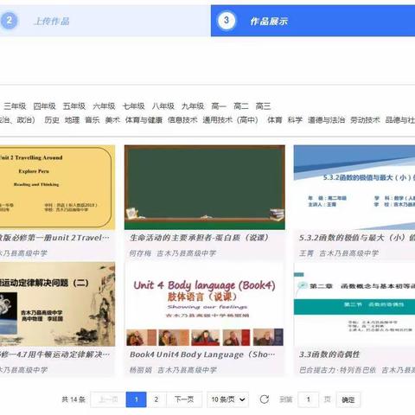Open the 10 条/页 page size dropdown
This screenshot has height=415, width=415.
pos(227,399)
